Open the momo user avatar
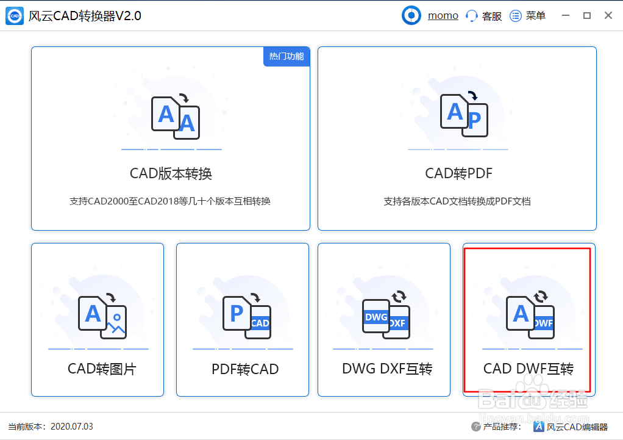623x440 pixels. tap(411, 15)
